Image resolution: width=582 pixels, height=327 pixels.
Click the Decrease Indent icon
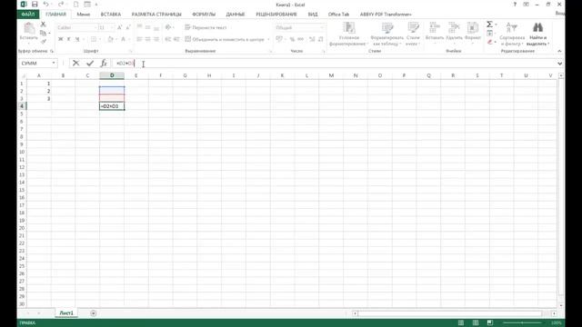pos(167,39)
